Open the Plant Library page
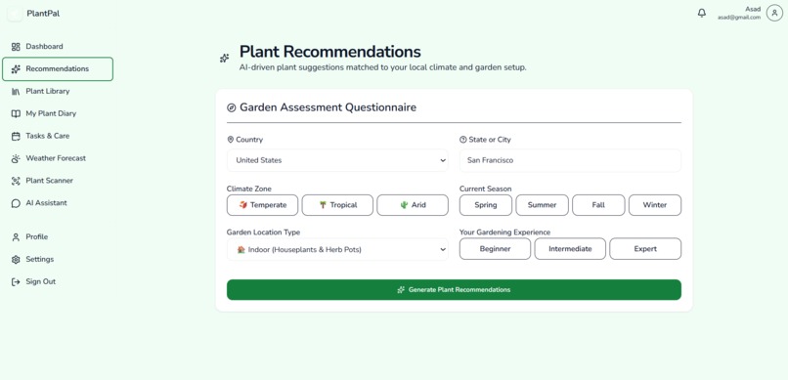Viewport: 788px width, 380px height. (58, 92)
